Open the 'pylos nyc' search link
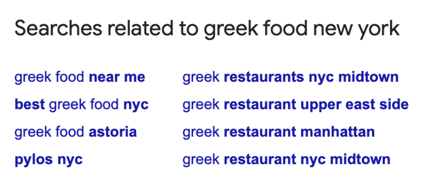Screen dimensions: 423x185 (49, 160)
